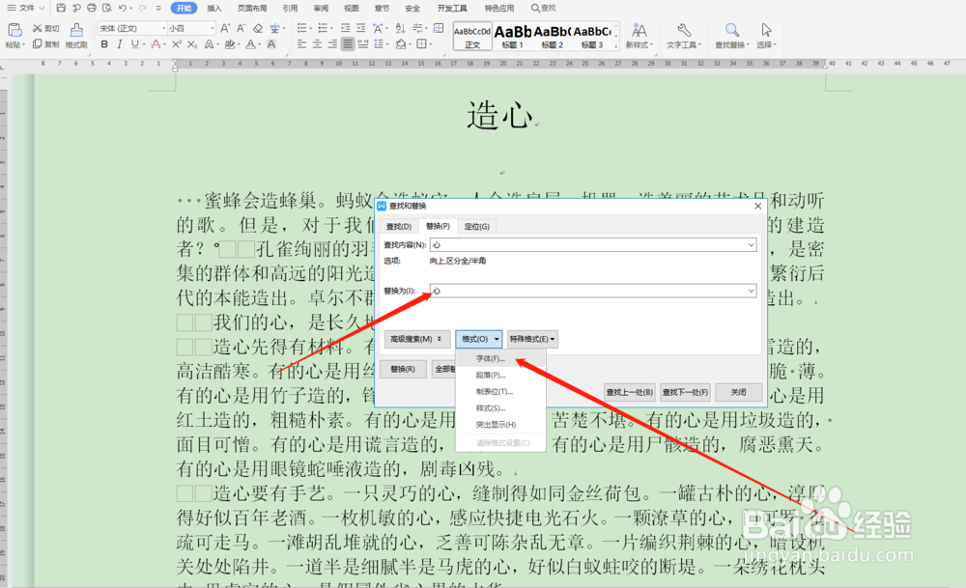Viewport: 966px width, 588px height.
Task: Click the sort A-Z icon
Action: point(401,28)
